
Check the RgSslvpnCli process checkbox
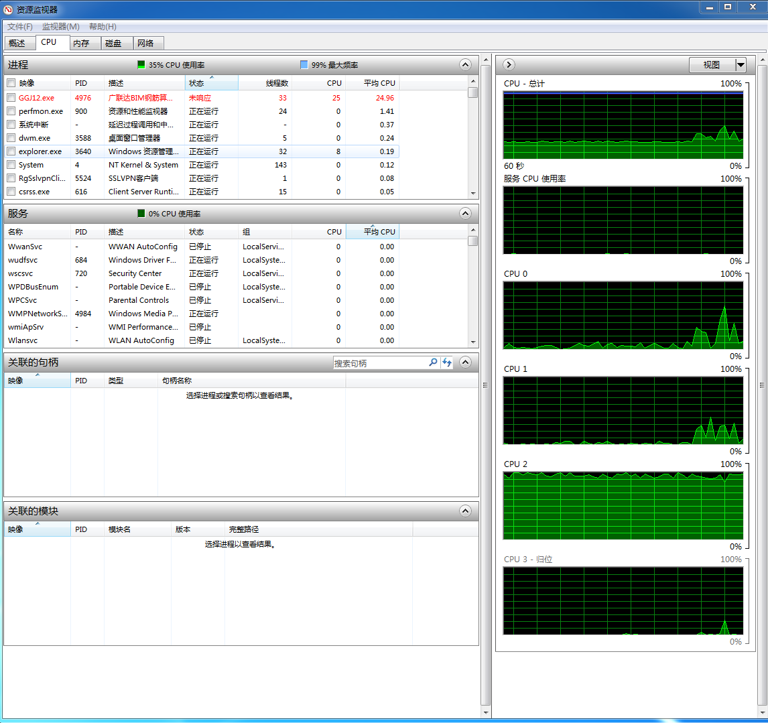pos(11,178)
